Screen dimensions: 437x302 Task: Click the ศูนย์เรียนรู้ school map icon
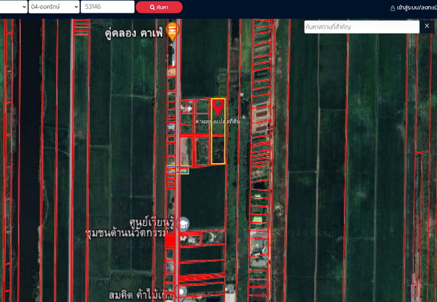(184, 224)
